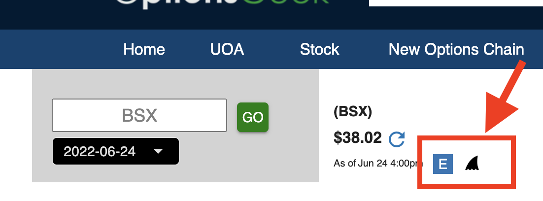Viewport: 543px width, 201px height.
Task: Click the $38.02 stock price
Action: pos(358,137)
